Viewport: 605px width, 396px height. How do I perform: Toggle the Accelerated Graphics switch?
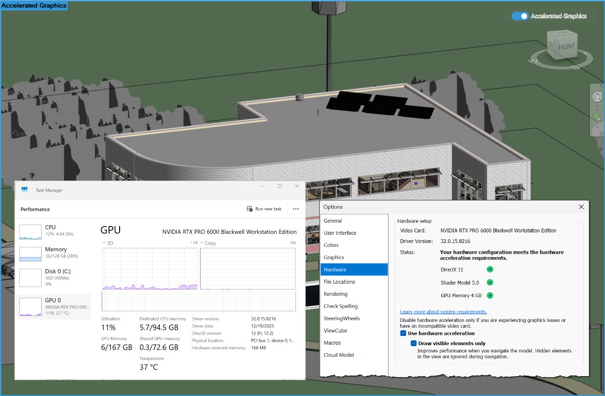[x=520, y=16]
